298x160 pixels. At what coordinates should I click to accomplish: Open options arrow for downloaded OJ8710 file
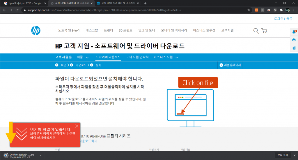click(x=40, y=156)
